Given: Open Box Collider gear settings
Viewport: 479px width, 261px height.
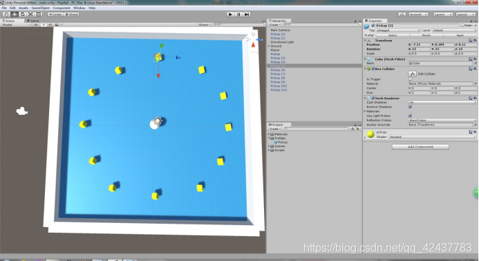Looking at the screenshot, I should pos(475,69).
